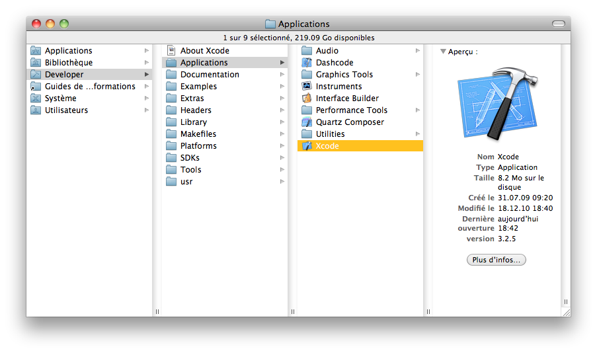Screen dimensions: 597x353
Task: Click the Utilities folder icon
Action: point(307,134)
